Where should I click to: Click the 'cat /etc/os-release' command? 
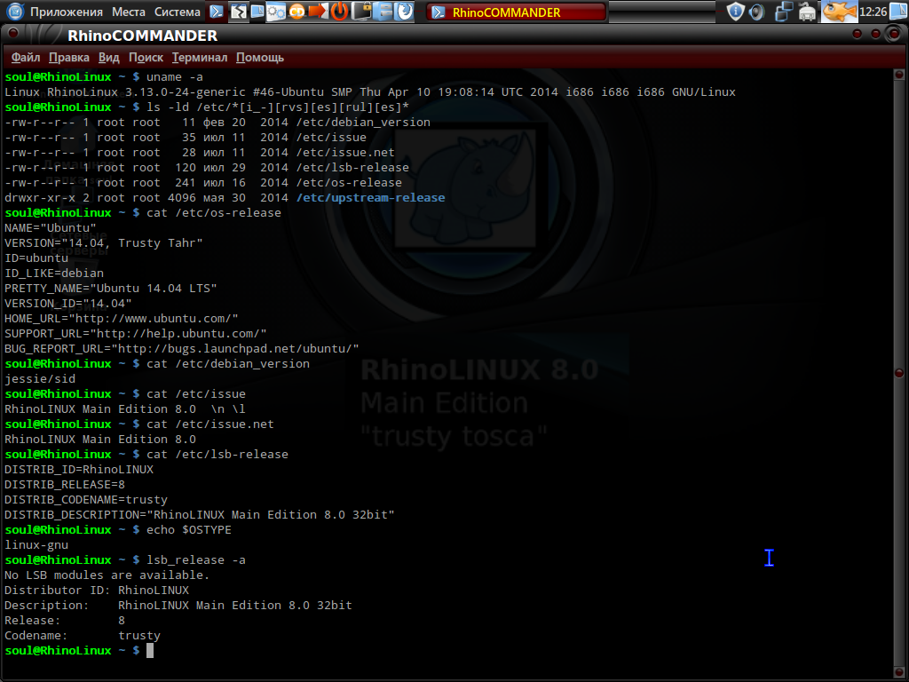click(213, 213)
